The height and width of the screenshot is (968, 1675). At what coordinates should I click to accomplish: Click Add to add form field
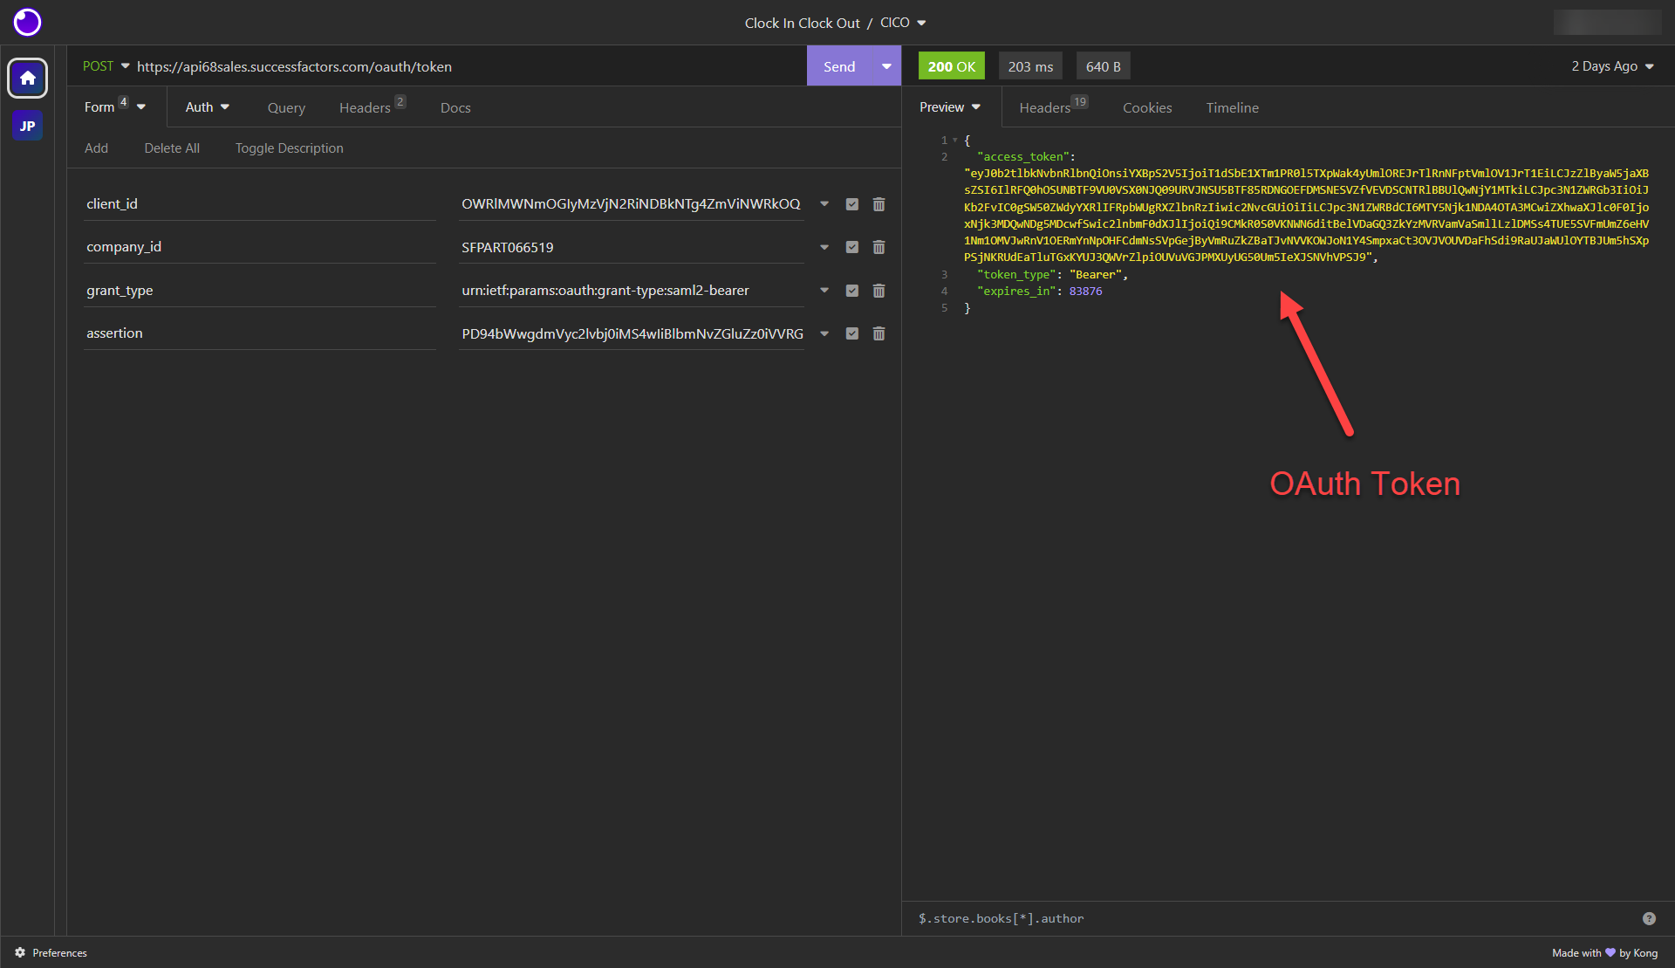click(96, 148)
